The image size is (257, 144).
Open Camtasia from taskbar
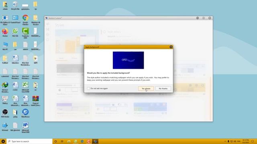(88, 141)
